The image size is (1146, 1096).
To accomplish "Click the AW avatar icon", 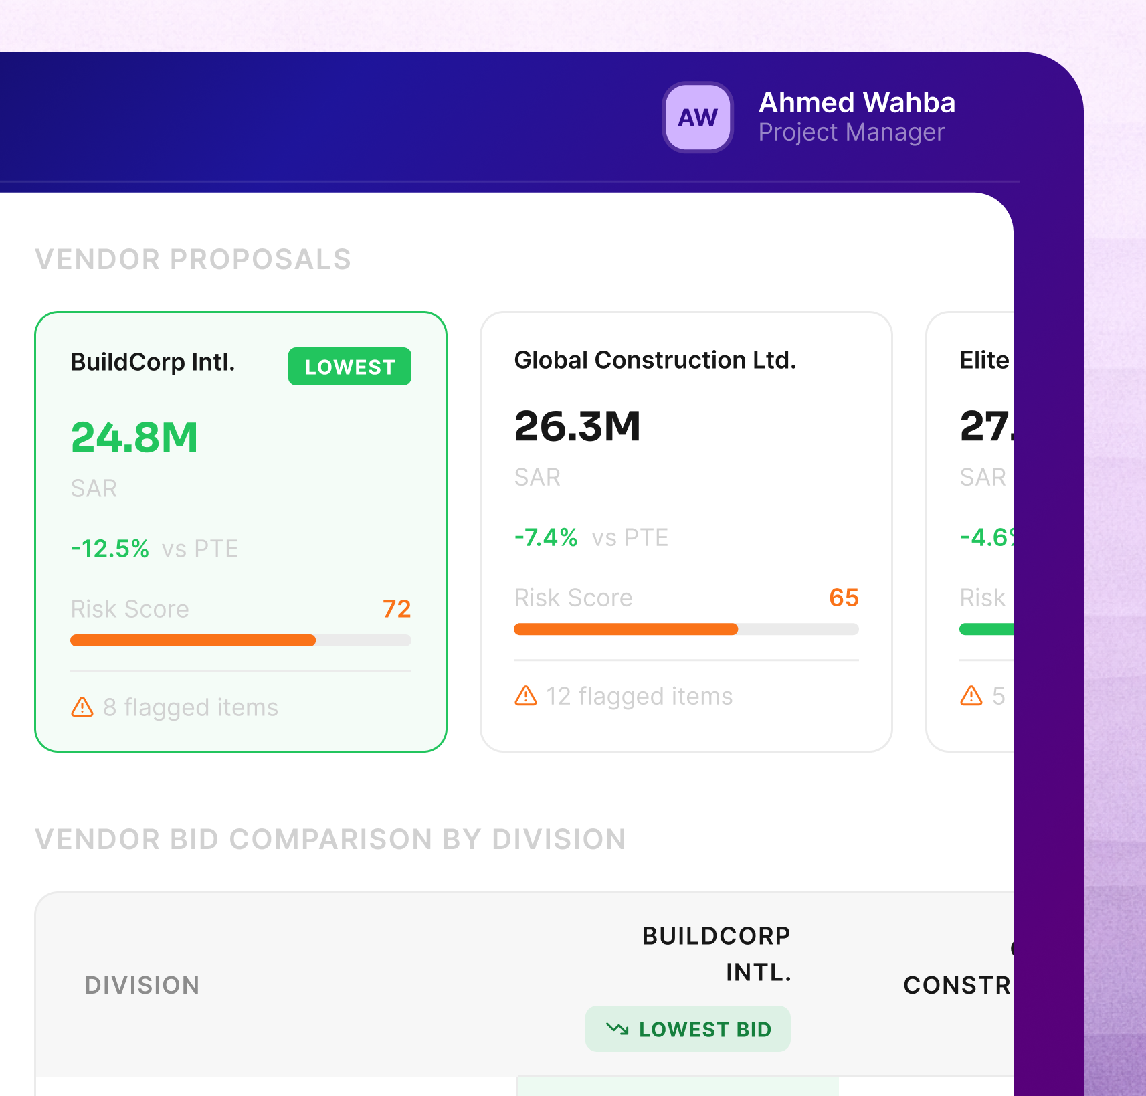I will point(697,118).
